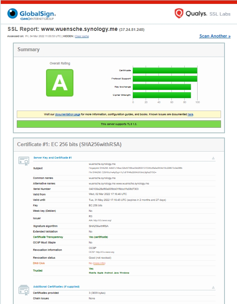Screen dimensions: 237x304
Task: Open the DNS CAA more info link
Action: click(x=99, y=263)
